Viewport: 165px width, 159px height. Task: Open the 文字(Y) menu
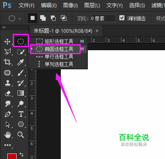coord(115,6)
